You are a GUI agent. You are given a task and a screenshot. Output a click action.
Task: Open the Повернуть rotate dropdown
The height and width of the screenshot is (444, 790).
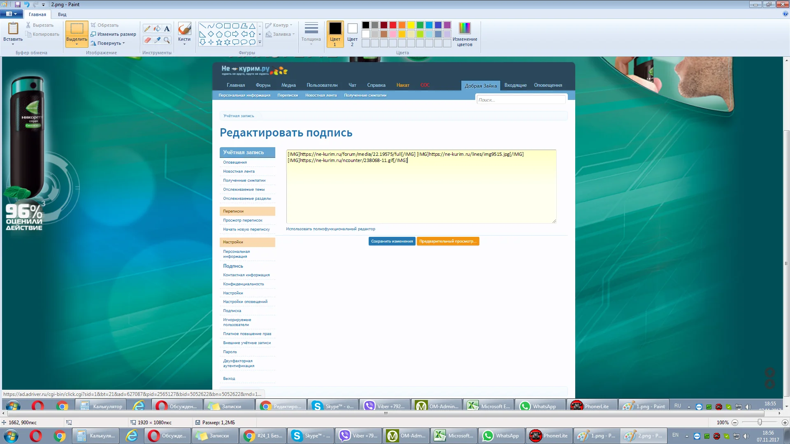(x=108, y=43)
